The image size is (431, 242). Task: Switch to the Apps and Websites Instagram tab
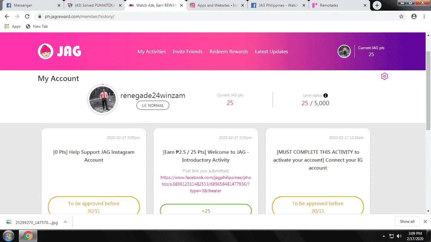tap(217, 5)
